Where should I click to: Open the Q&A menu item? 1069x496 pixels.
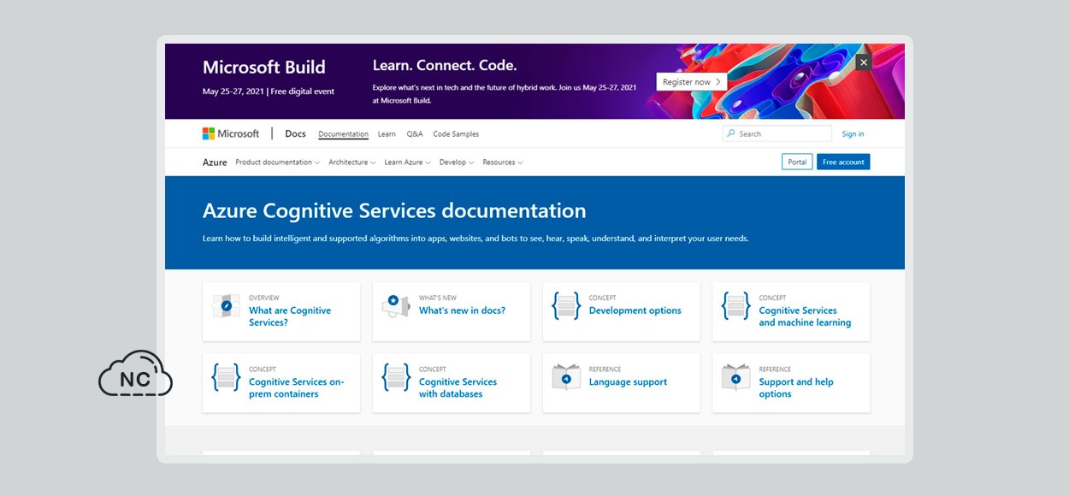coord(415,134)
